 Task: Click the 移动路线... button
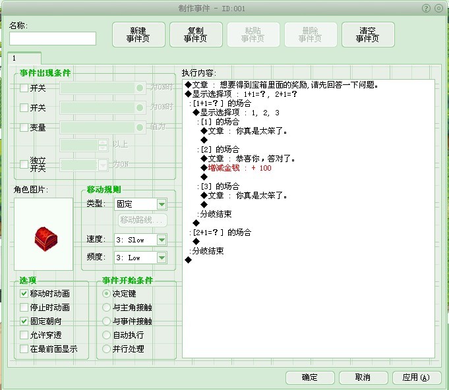click(x=142, y=220)
